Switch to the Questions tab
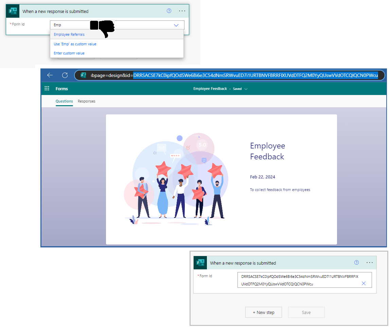 coord(64,101)
